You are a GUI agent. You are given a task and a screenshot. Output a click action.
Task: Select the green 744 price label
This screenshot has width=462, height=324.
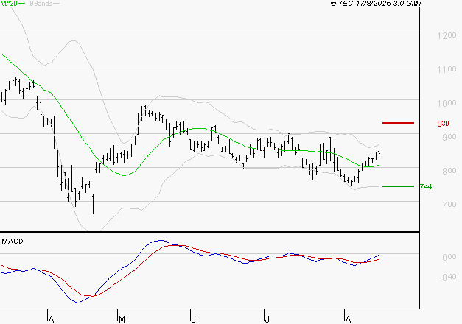coord(445,187)
